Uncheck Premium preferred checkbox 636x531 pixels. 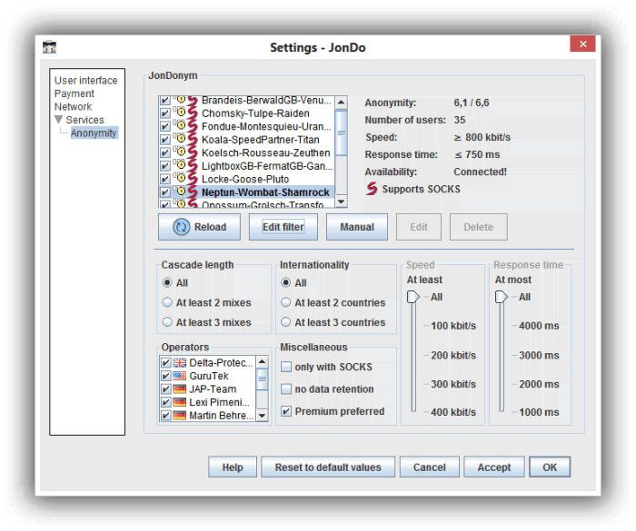pos(286,411)
